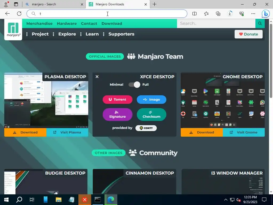The image size is (273, 205).
Task: Open the Contact menu link
Action: tap(89, 23)
